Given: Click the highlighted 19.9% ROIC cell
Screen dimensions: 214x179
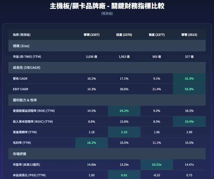Looking at the screenshot, I should pyautogui.click(x=189, y=121).
